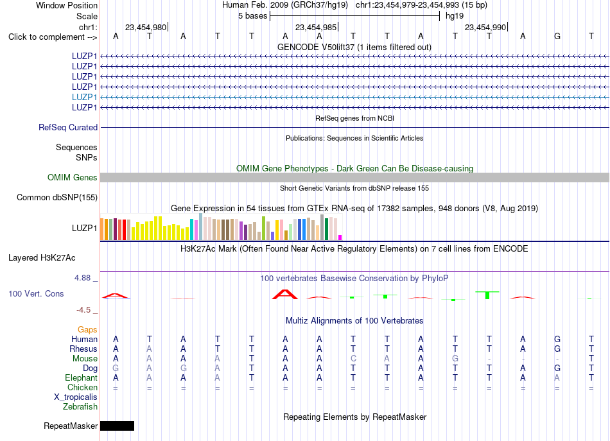Click position label 23,454,980
Screen dimensions: 610x441
pyautogui.click(x=146, y=27)
